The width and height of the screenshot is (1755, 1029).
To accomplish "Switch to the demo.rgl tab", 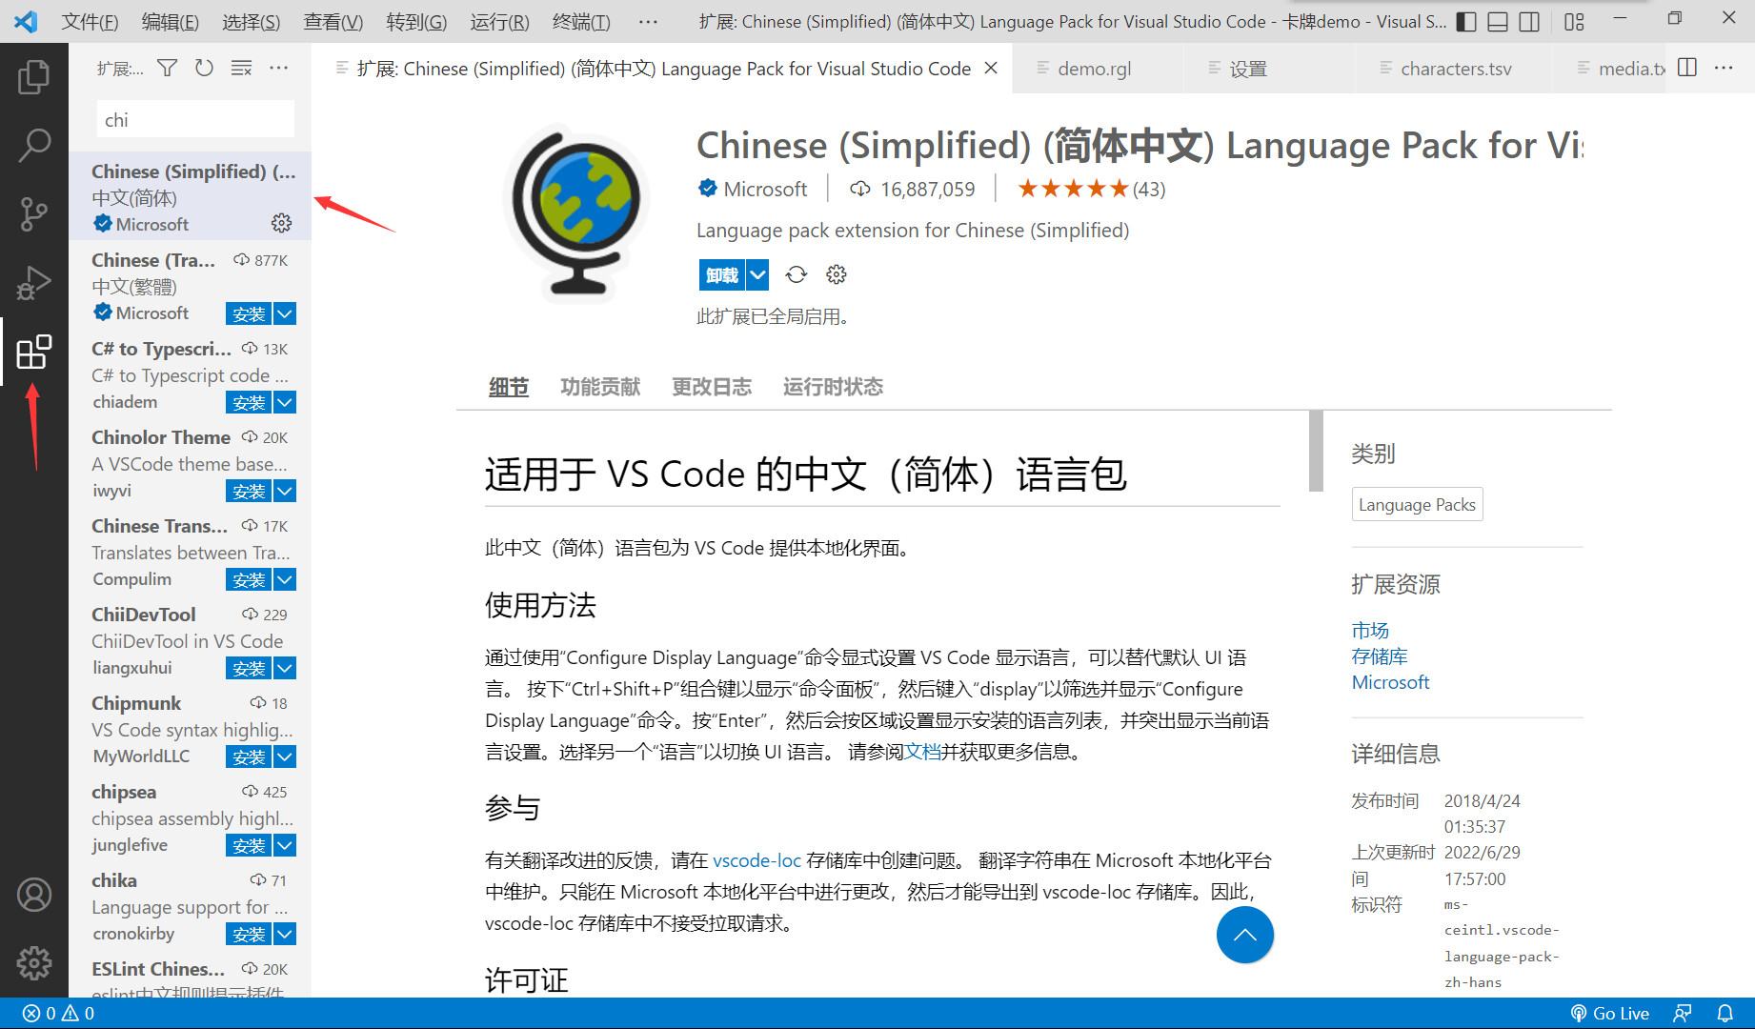I will (x=1097, y=68).
